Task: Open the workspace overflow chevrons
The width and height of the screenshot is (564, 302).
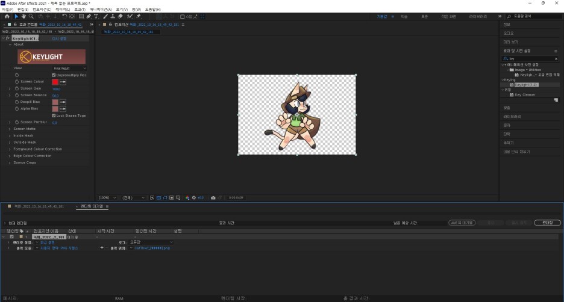Action: (500, 16)
